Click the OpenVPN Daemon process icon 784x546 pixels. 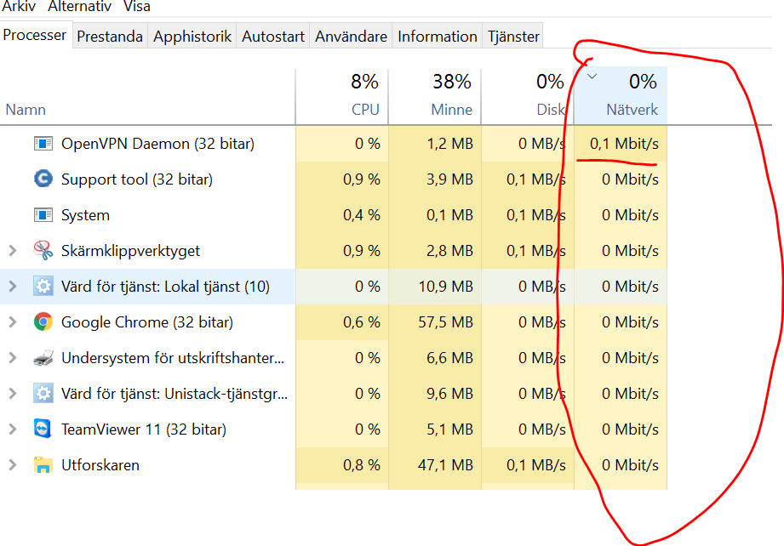(x=43, y=144)
